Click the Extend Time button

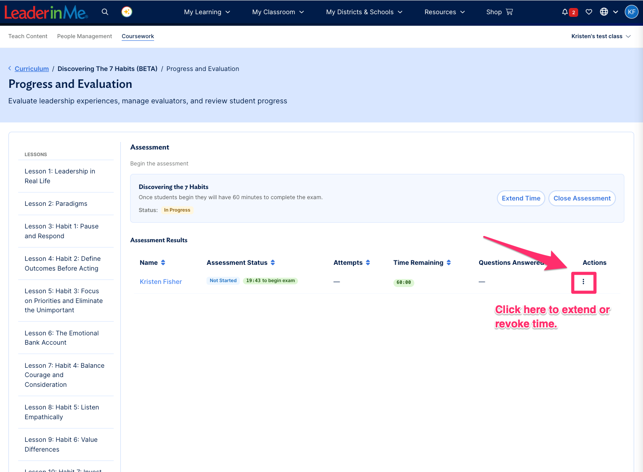(x=521, y=198)
